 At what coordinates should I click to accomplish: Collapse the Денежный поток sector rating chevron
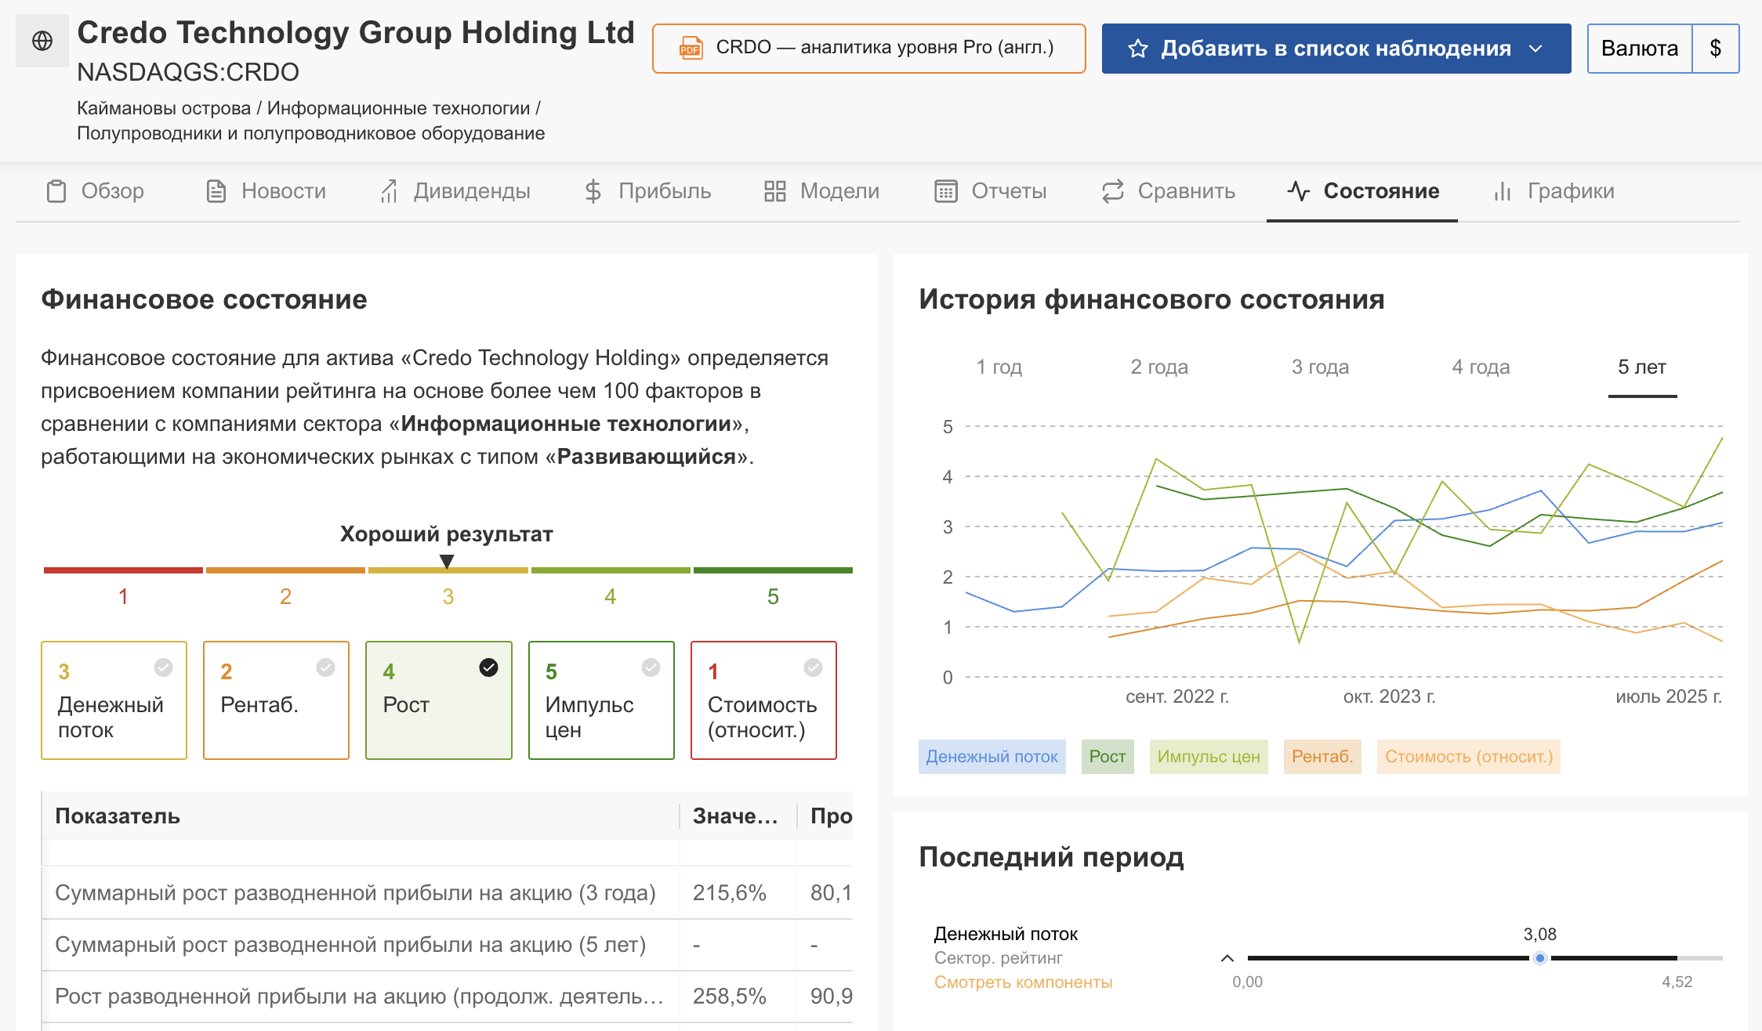pos(1227,958)
